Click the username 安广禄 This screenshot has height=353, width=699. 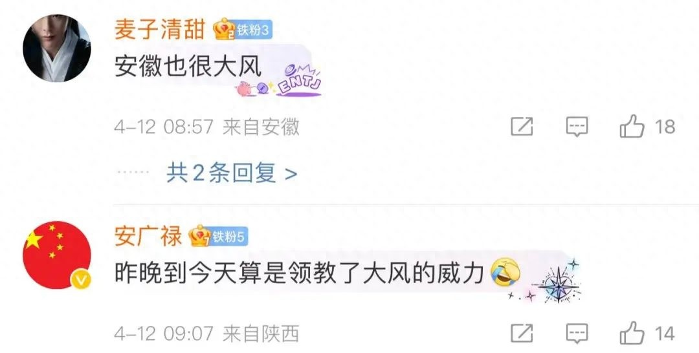(x=148, y=237)
